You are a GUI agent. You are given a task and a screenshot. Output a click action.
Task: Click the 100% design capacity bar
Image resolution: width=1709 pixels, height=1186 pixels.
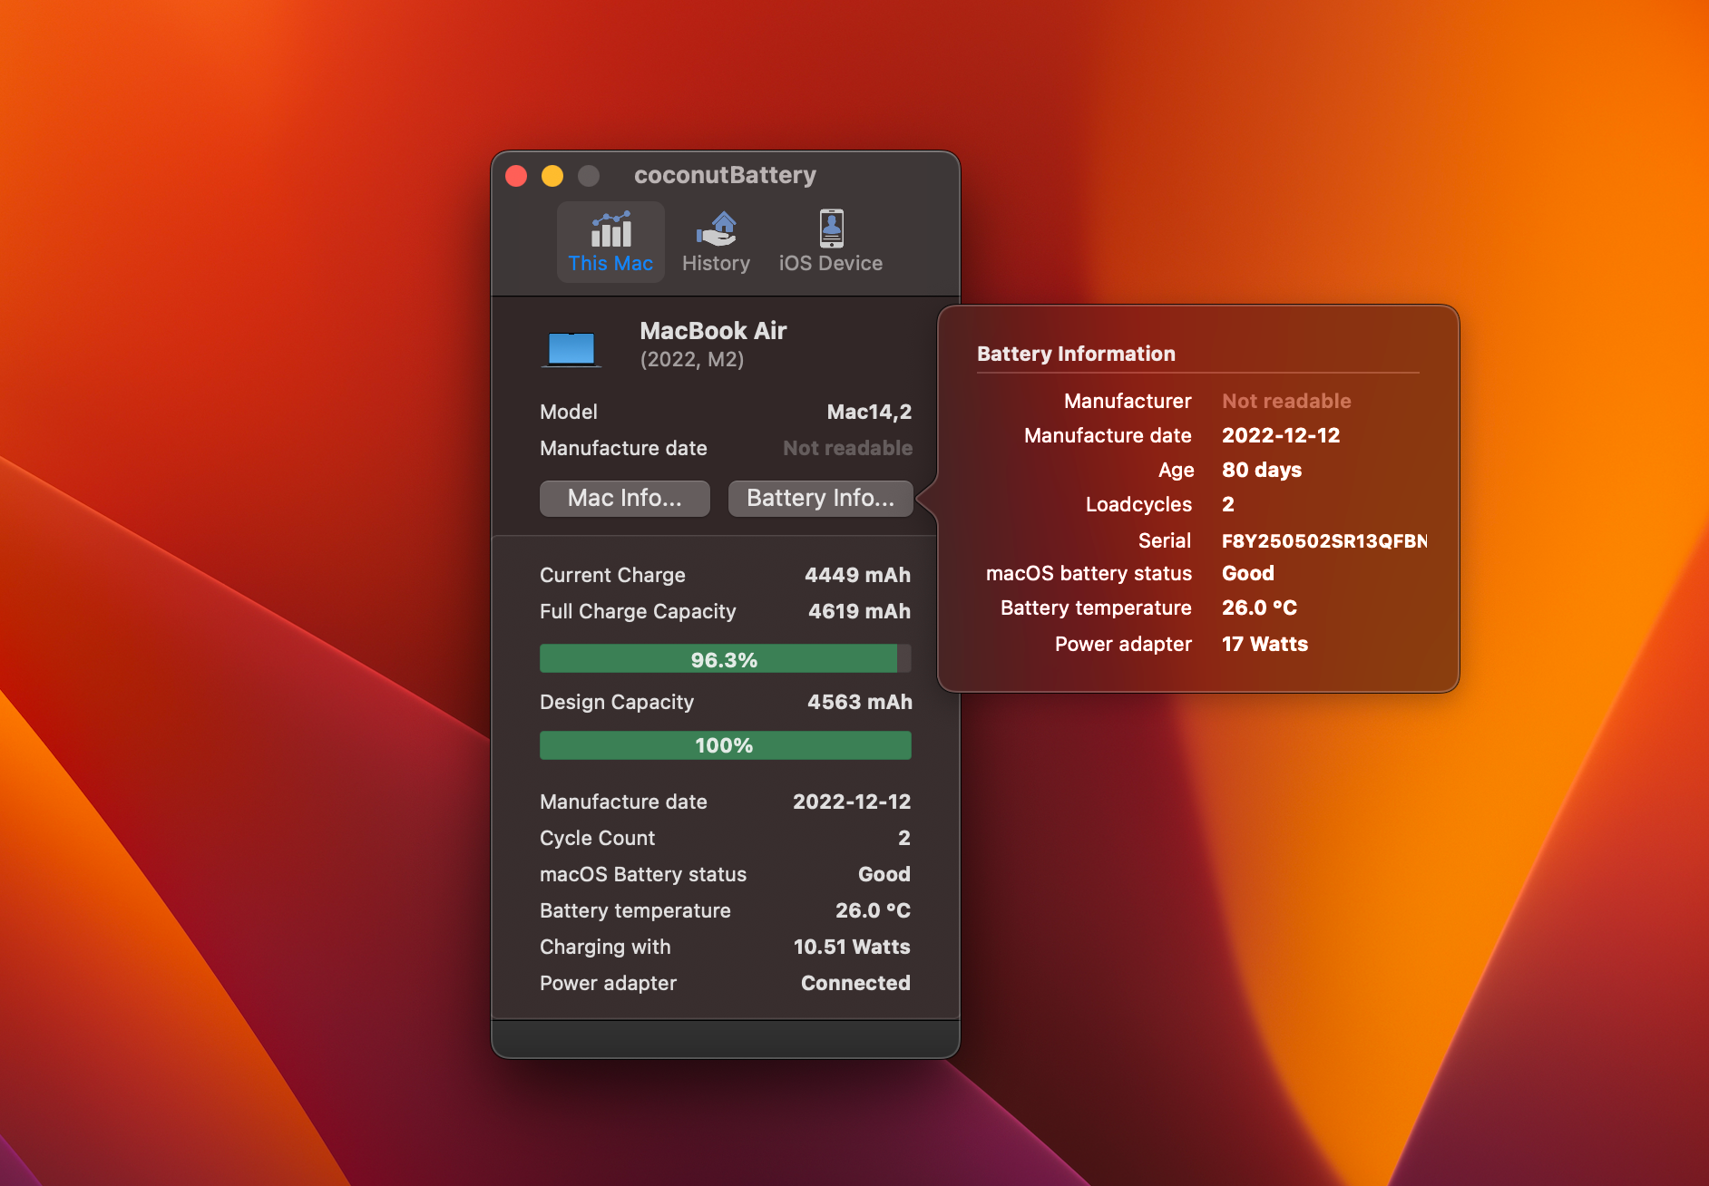(x=725, y=745)
